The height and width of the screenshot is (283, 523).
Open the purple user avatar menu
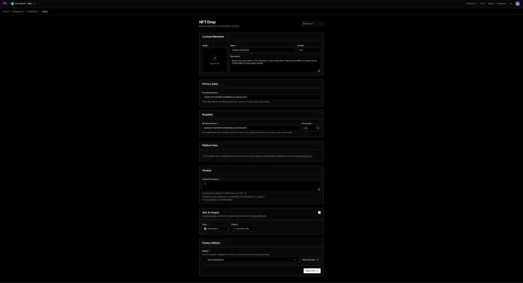[518, 4]
